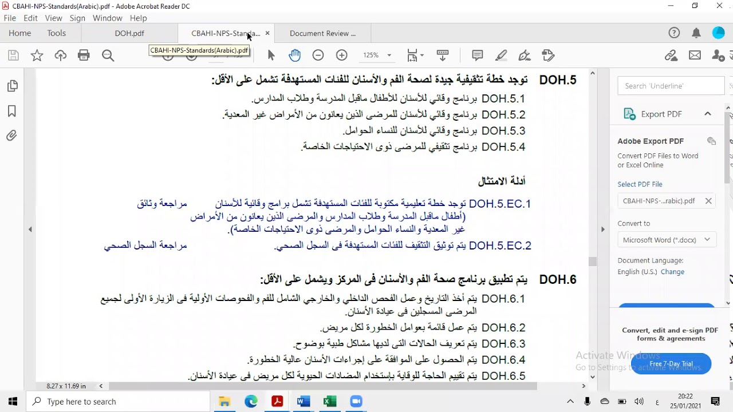Add a comment note icon
The image size is (733, 412).
478,56
